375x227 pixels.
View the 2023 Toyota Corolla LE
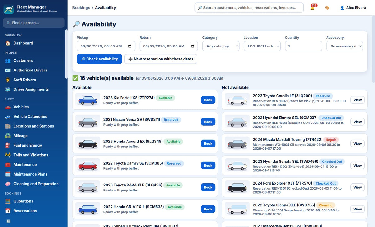(357, 100)
